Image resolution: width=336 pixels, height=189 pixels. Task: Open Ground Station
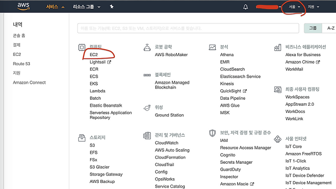click(x=169, y=115)
